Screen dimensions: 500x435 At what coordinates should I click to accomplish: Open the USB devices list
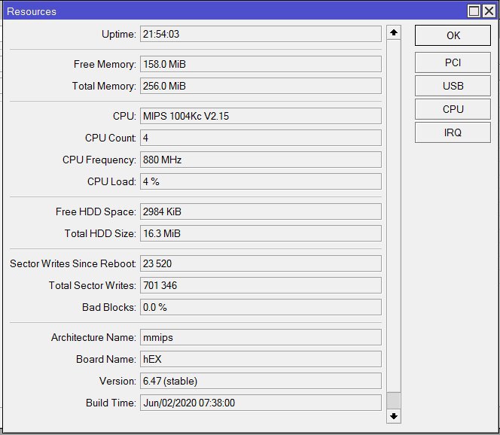453,86
